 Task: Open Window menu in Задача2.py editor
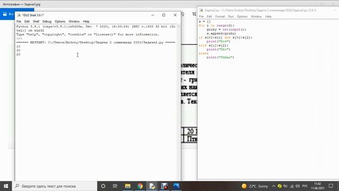pos(256,16)
